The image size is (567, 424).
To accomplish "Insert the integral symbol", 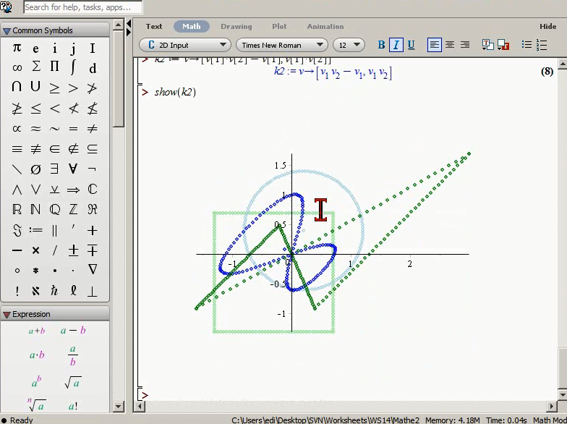I will coord(73,67).
